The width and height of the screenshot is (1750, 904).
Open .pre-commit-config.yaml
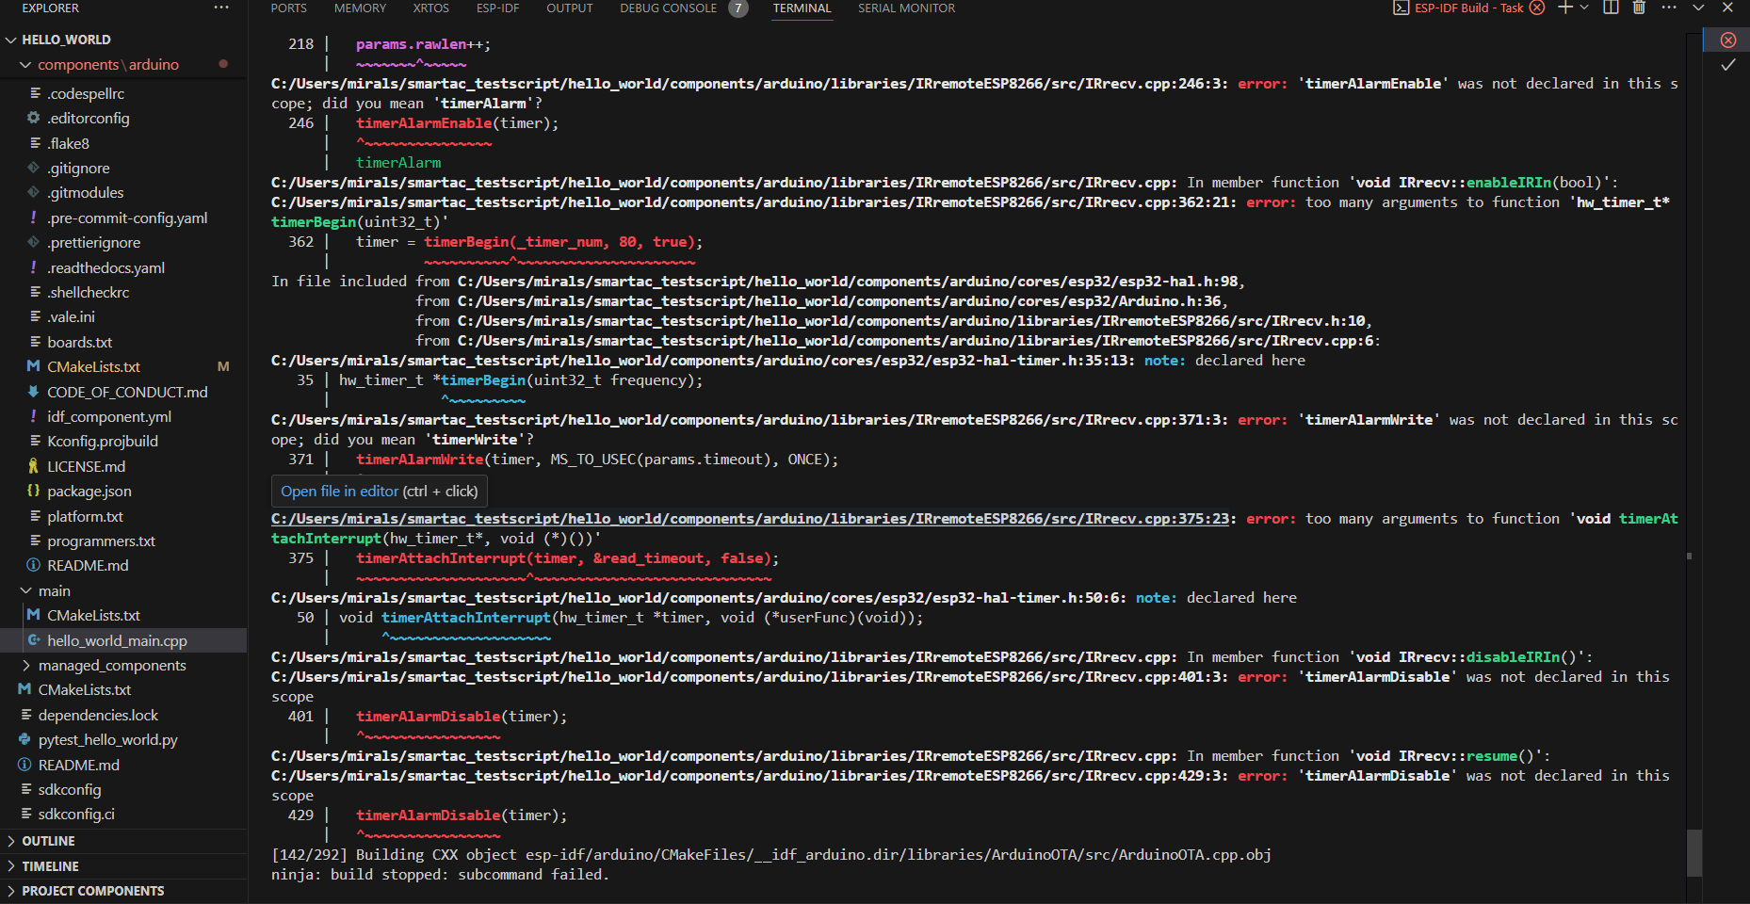(x=127, y=218)
